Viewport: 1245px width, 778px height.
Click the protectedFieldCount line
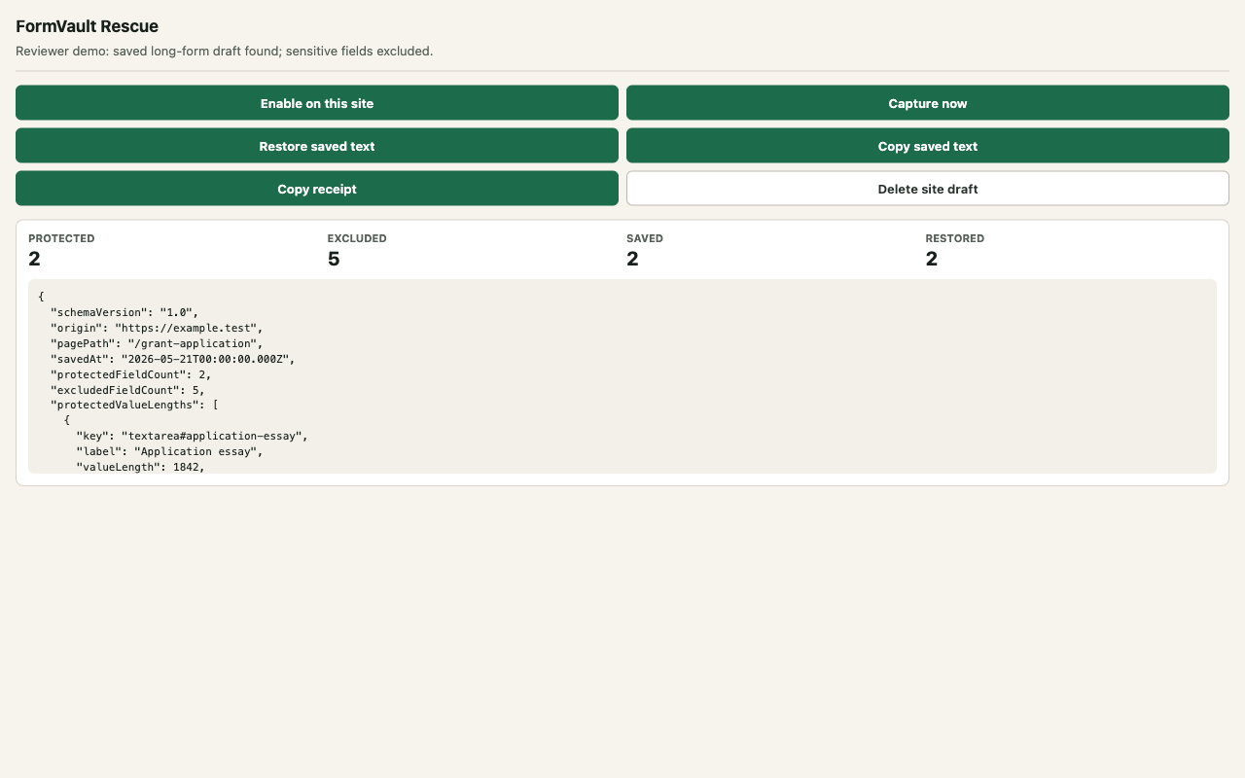131,374
